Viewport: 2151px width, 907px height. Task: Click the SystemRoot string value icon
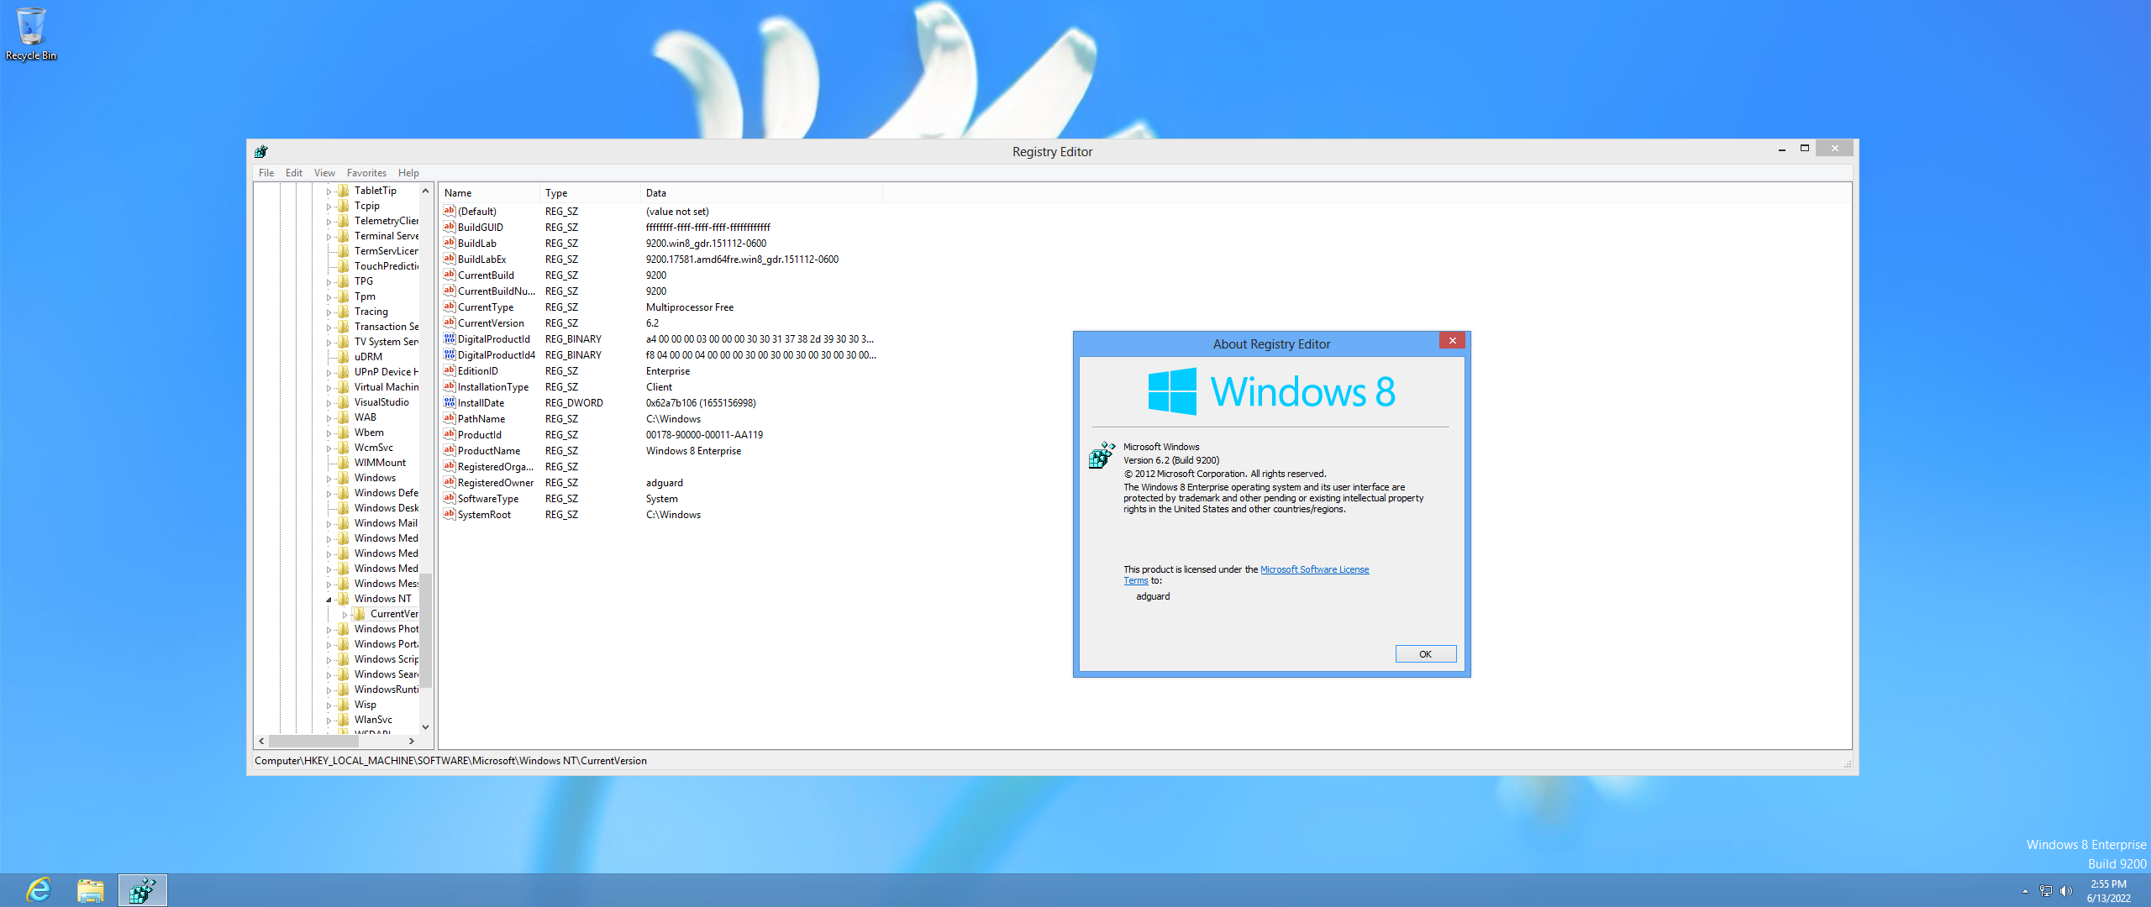pyautogui.click(x=450, y=514)
